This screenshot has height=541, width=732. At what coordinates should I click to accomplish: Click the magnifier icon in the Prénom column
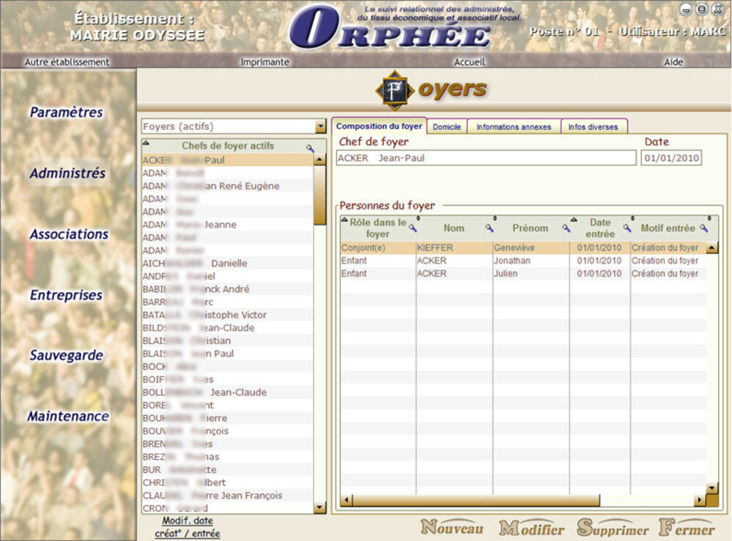(x=566, y=228)
